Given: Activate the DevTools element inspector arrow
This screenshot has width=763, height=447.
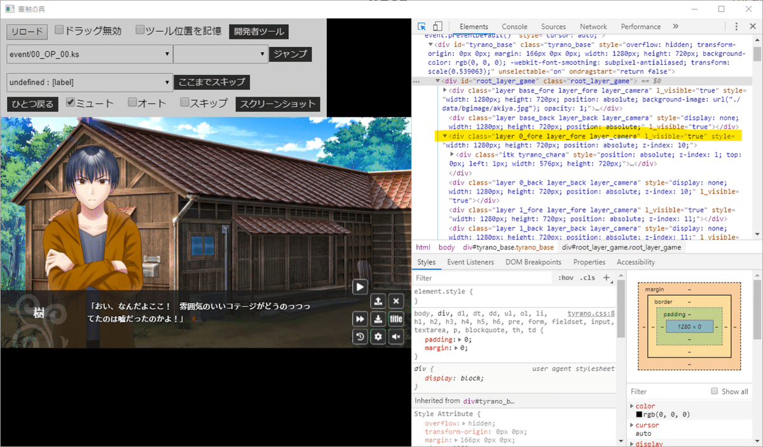Looking at the screenshot, I should click(x=422, y=27).
